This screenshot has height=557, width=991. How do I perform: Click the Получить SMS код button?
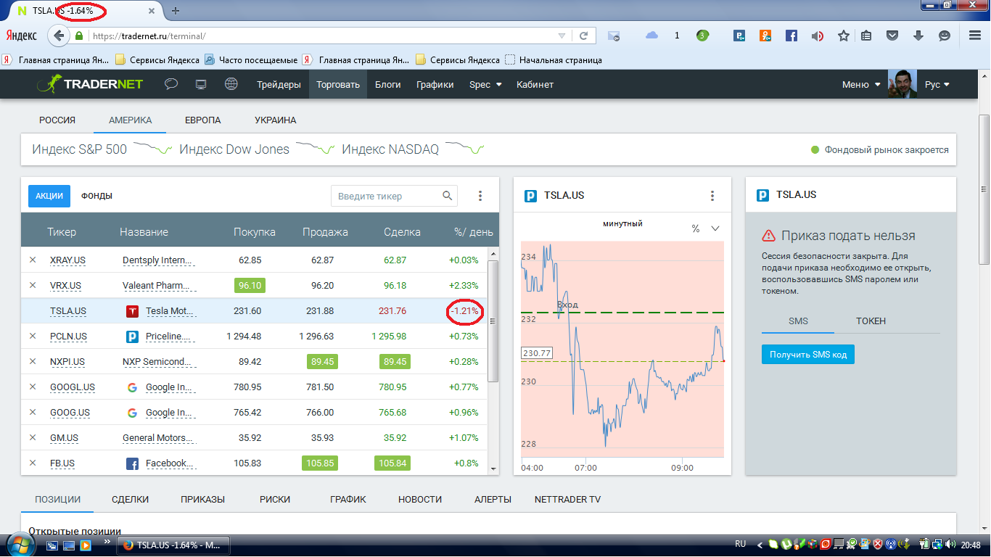click(808, 354)
